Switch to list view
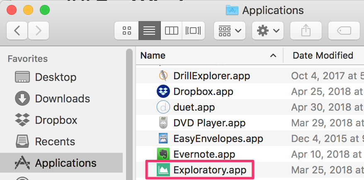Screen dimensions: 364x180 (x=150, y=31)
